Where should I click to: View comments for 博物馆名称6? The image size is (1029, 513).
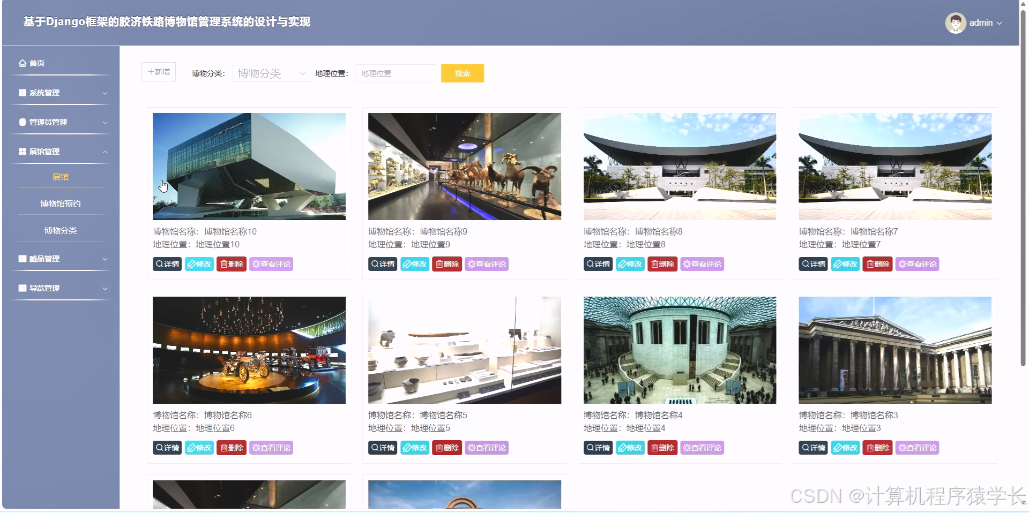[271, 448]
